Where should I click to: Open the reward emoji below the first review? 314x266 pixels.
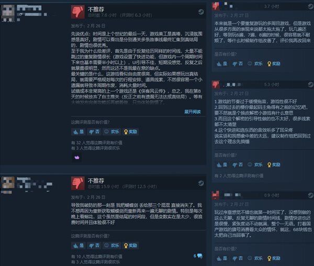tap(77, 158)
